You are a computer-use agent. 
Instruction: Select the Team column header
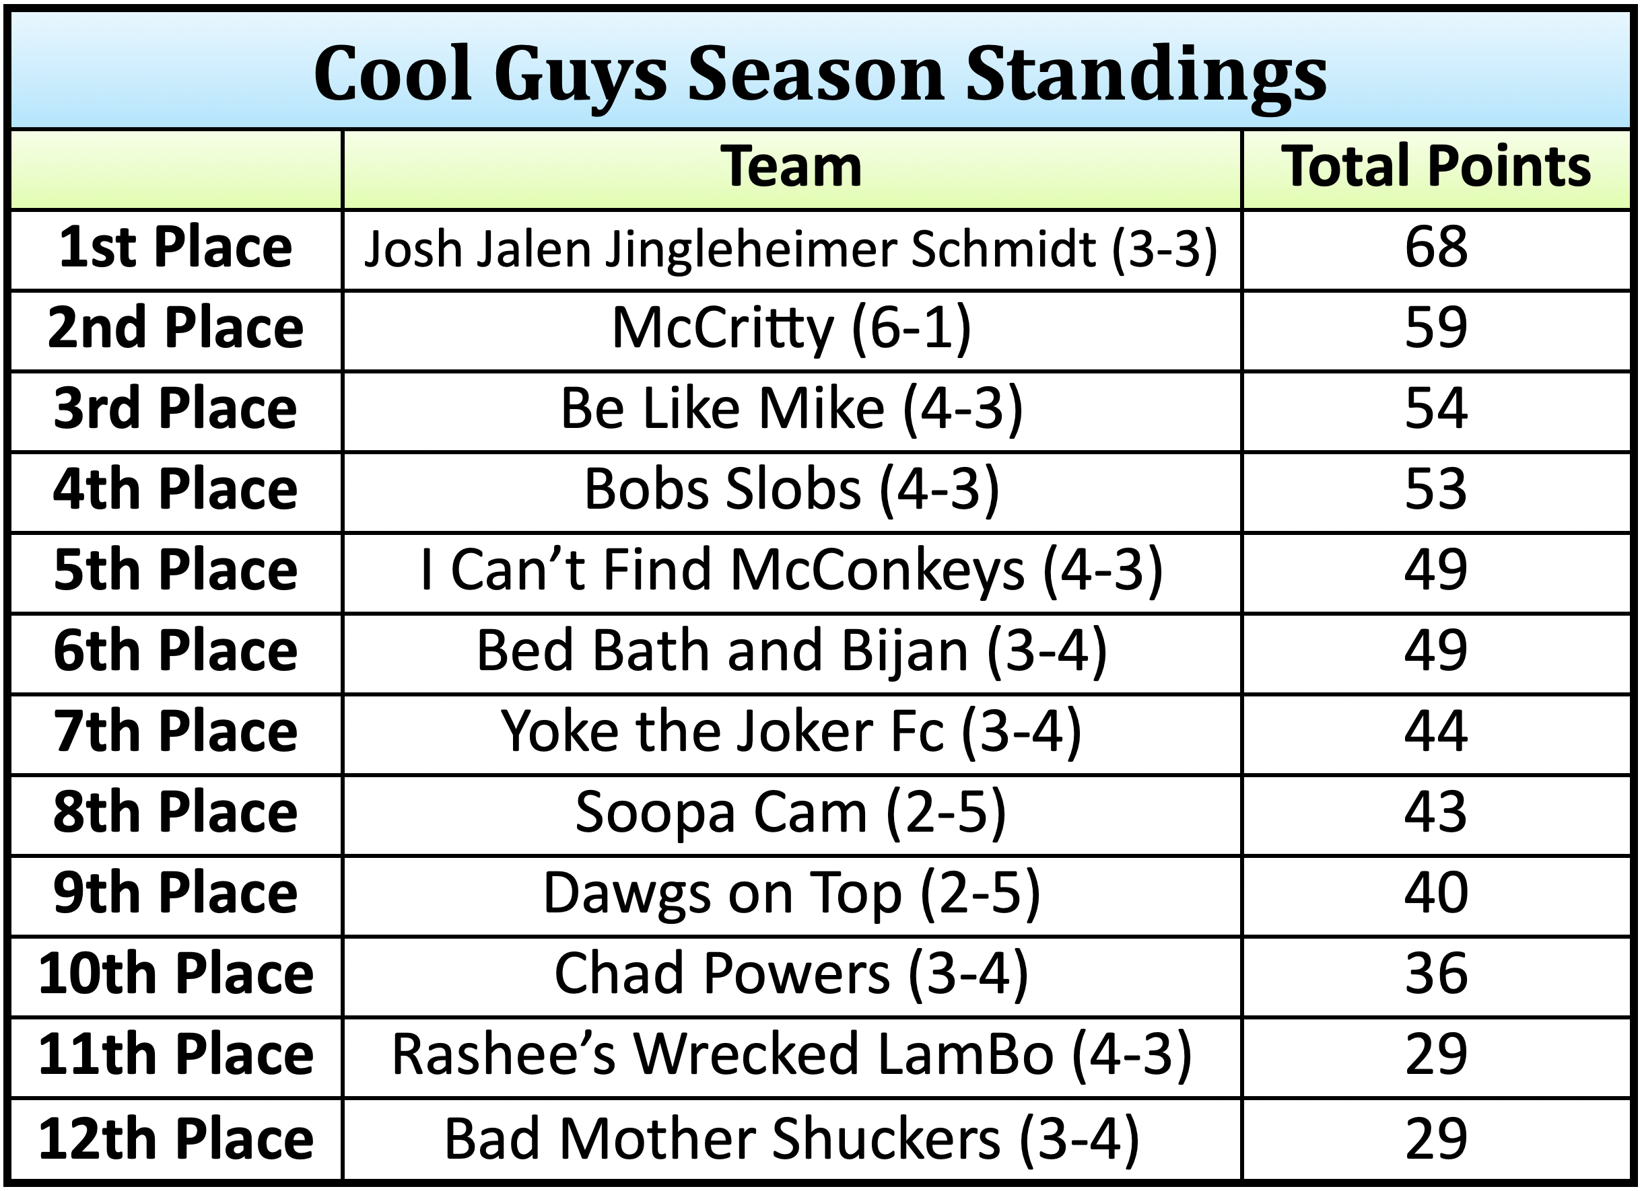point(791,168)
